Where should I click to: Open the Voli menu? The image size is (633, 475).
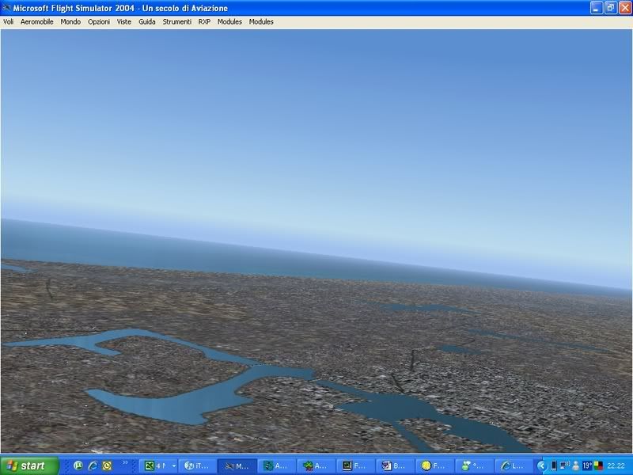[x=9, y=22]
